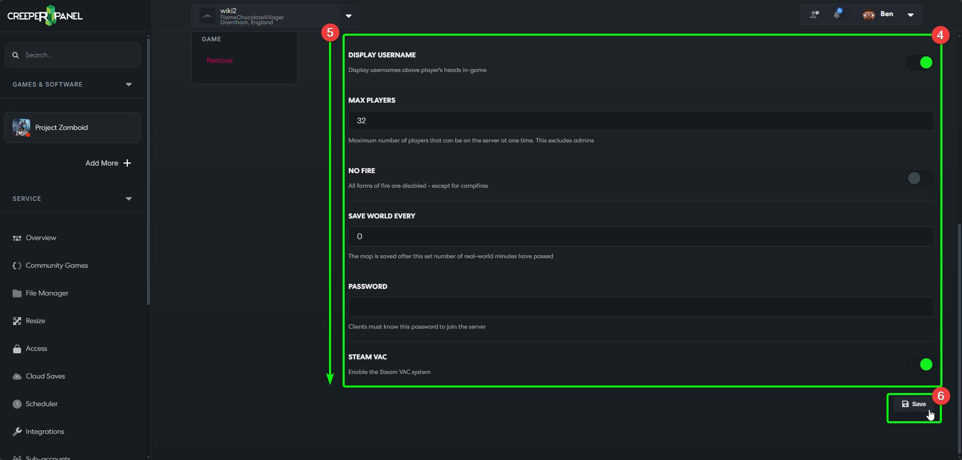Open the support chat icon

(x=814, y=14)
